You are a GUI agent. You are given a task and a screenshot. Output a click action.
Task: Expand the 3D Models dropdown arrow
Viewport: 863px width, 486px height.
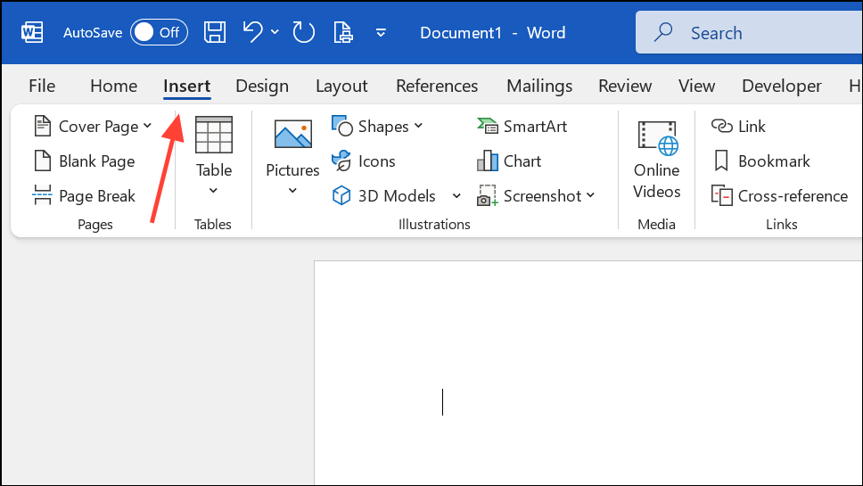(456, 196)
